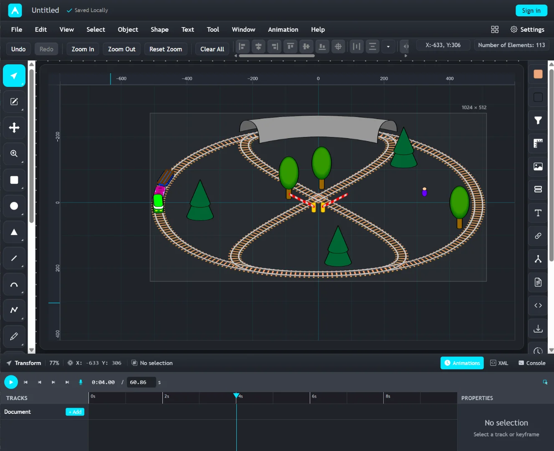Play the animation
This screenshot has height=451, width=554.
coord(11,382)
